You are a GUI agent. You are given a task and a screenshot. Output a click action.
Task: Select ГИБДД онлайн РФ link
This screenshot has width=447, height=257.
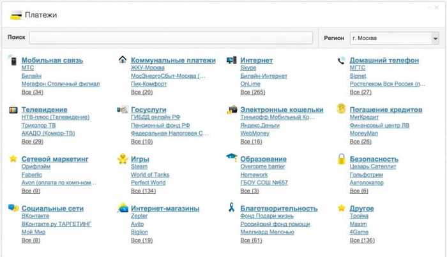coord(155,117)
